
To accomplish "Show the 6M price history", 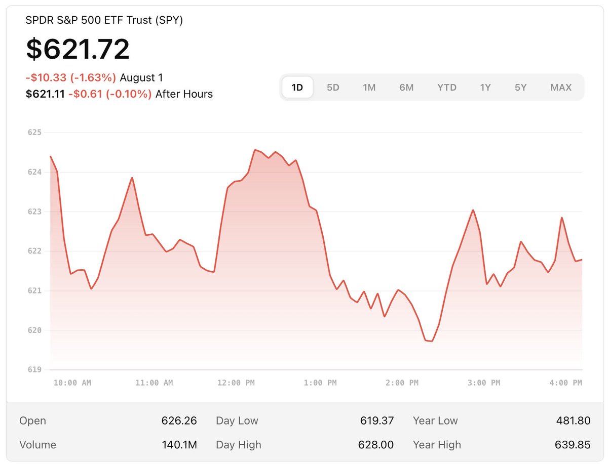I will (406, 88).
